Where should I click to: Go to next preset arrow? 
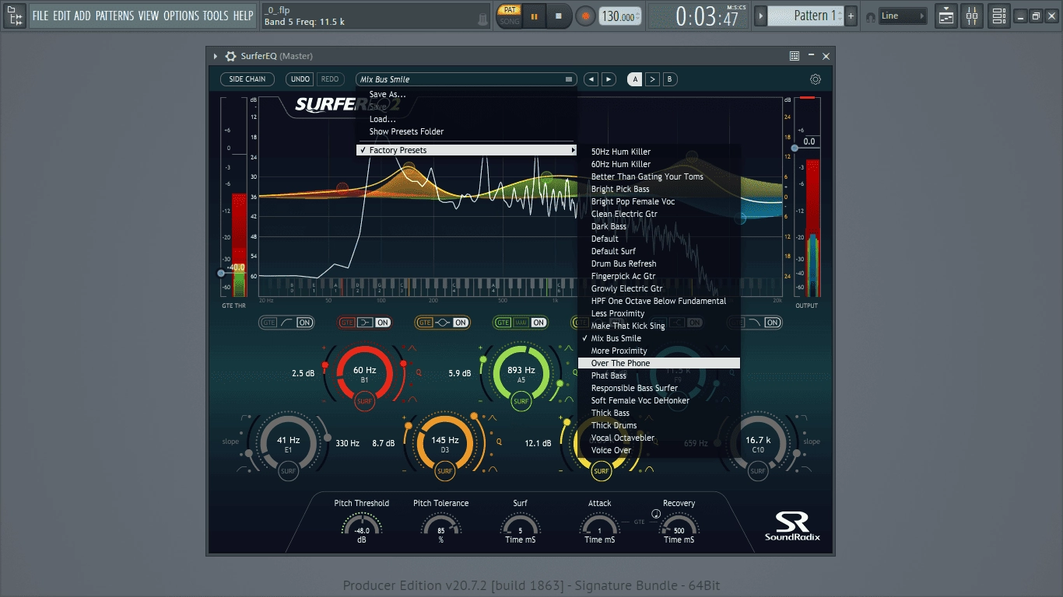pyautogui.click(x=609, y=79)
